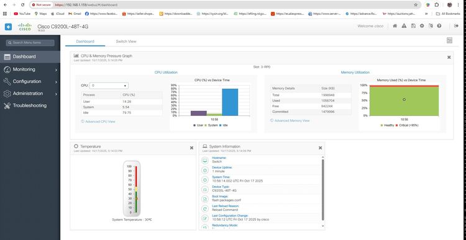This screenshot has width=466, height=240.
Task: Focus the Search Menu Items field
Action: click(30, 43)
